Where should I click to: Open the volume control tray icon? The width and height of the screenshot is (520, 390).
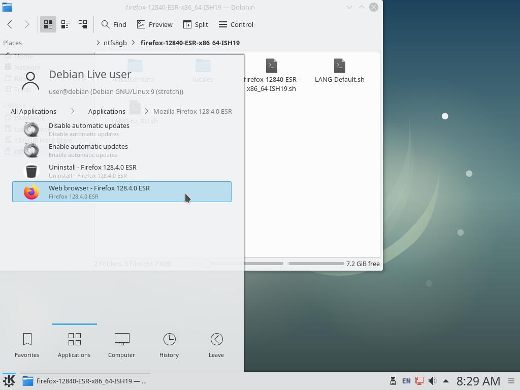click(432, 381)
